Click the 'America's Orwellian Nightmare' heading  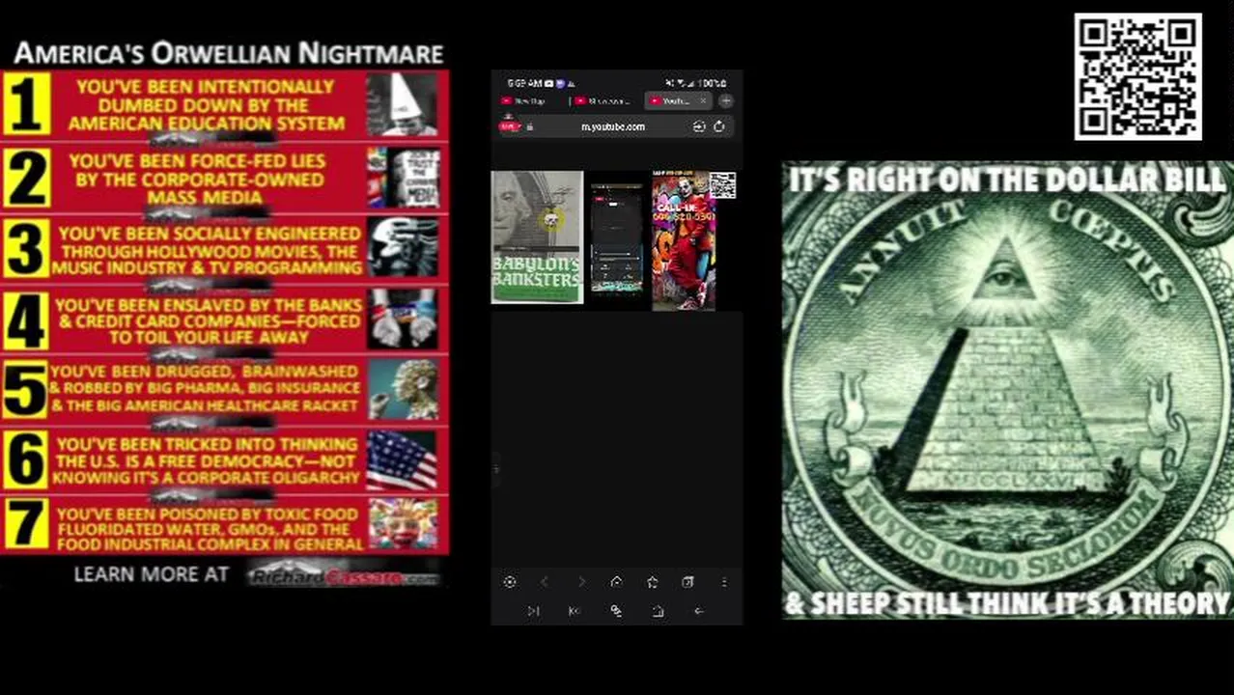tap(229, 52)
